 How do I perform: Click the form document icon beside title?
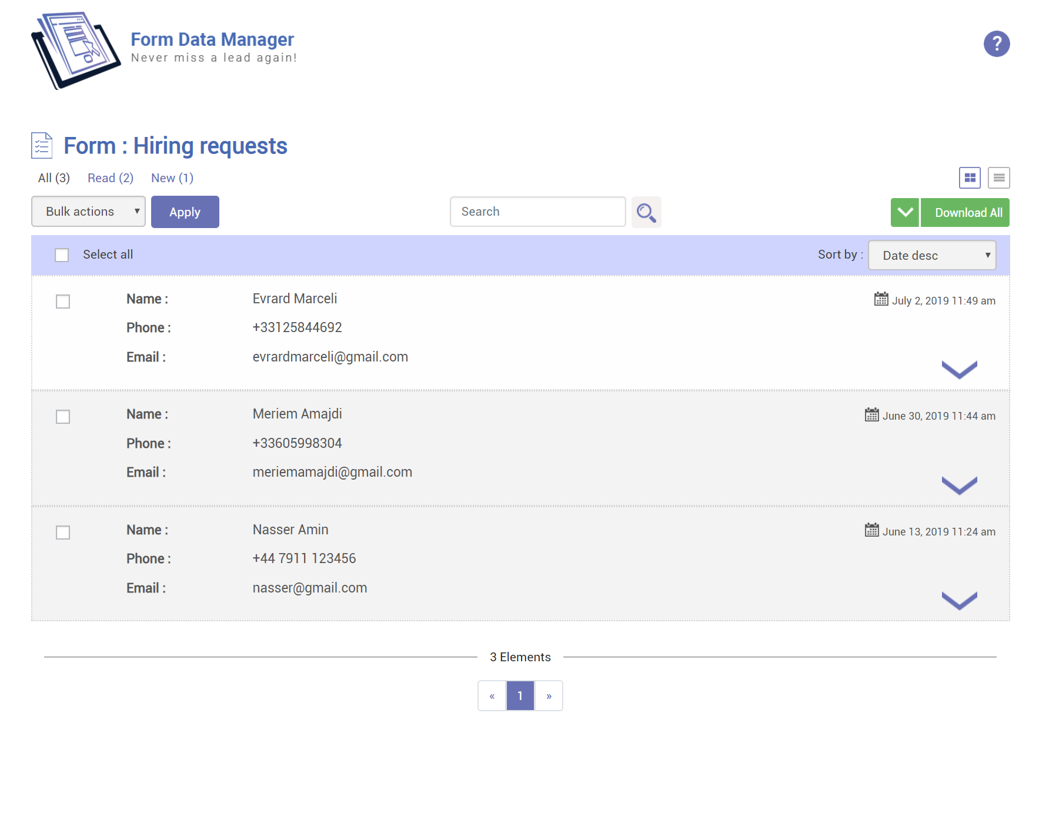click(42, 146)
